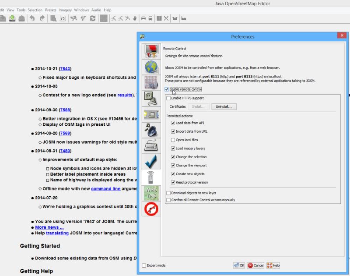
Task: Open the 7588 release link
Action: [65, 110]
